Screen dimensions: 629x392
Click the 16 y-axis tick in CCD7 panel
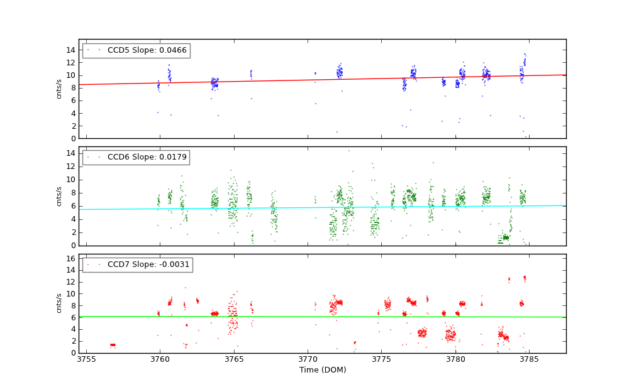pyautogui.click(x=72, y=258)
